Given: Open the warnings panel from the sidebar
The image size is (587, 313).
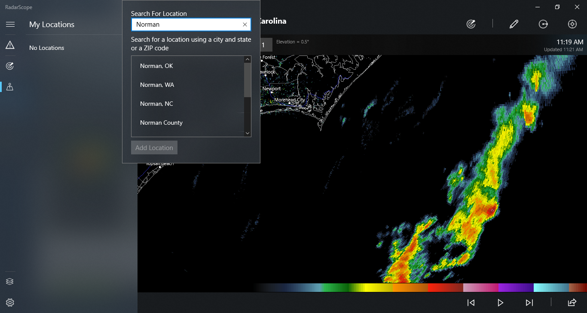Looking at the screenshot, I should click(x=9, y=44).
